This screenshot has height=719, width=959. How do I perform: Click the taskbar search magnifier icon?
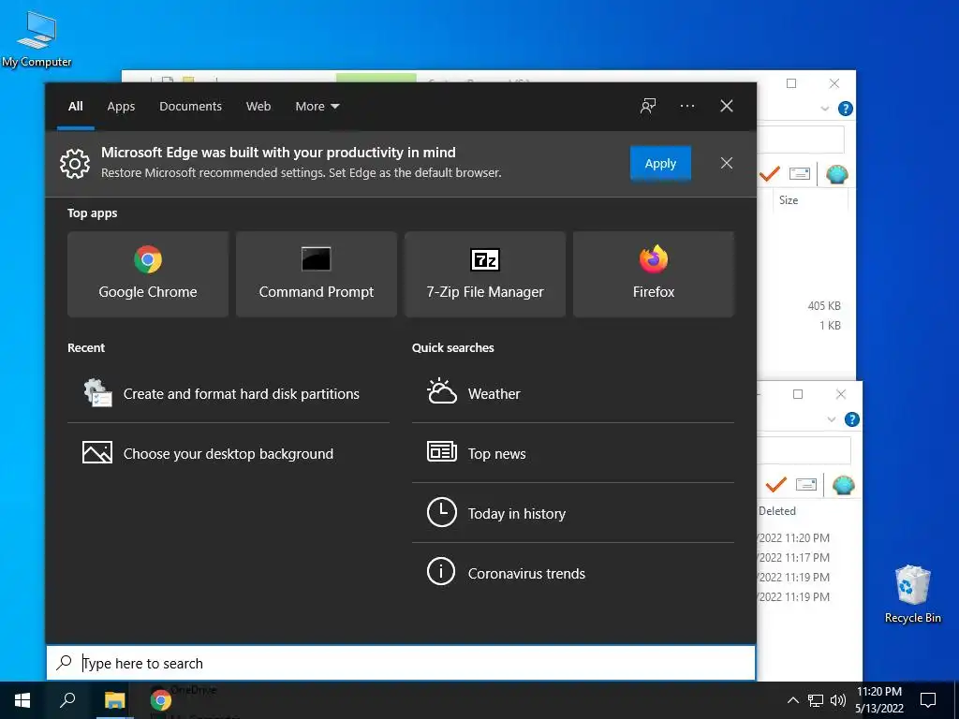(x=67, y=700)
